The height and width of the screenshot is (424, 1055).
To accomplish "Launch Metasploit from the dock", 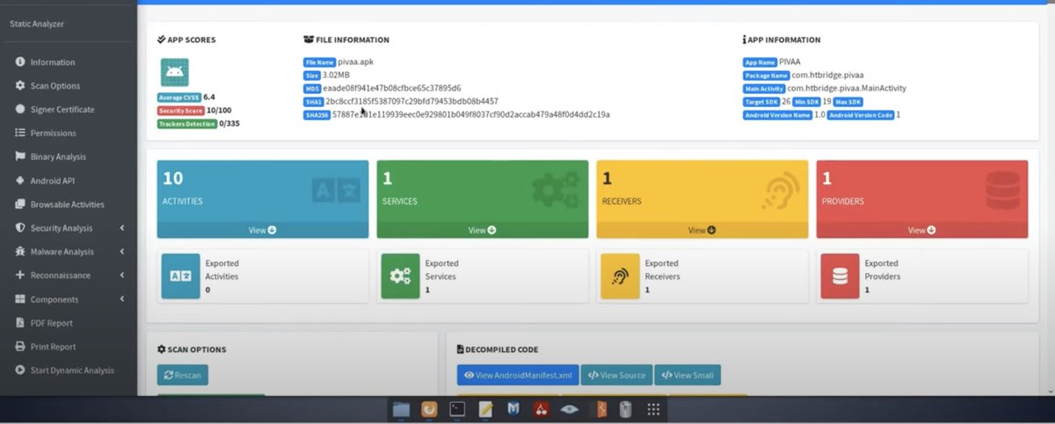I will pos(513,409).
